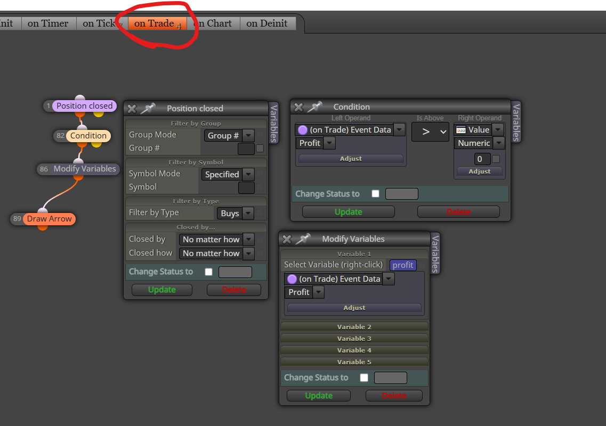Image resolution: width=606 pixels, height=426 pixels.
Task: Select the Draw Arrow node block
Action: click(x=49, y=219)
